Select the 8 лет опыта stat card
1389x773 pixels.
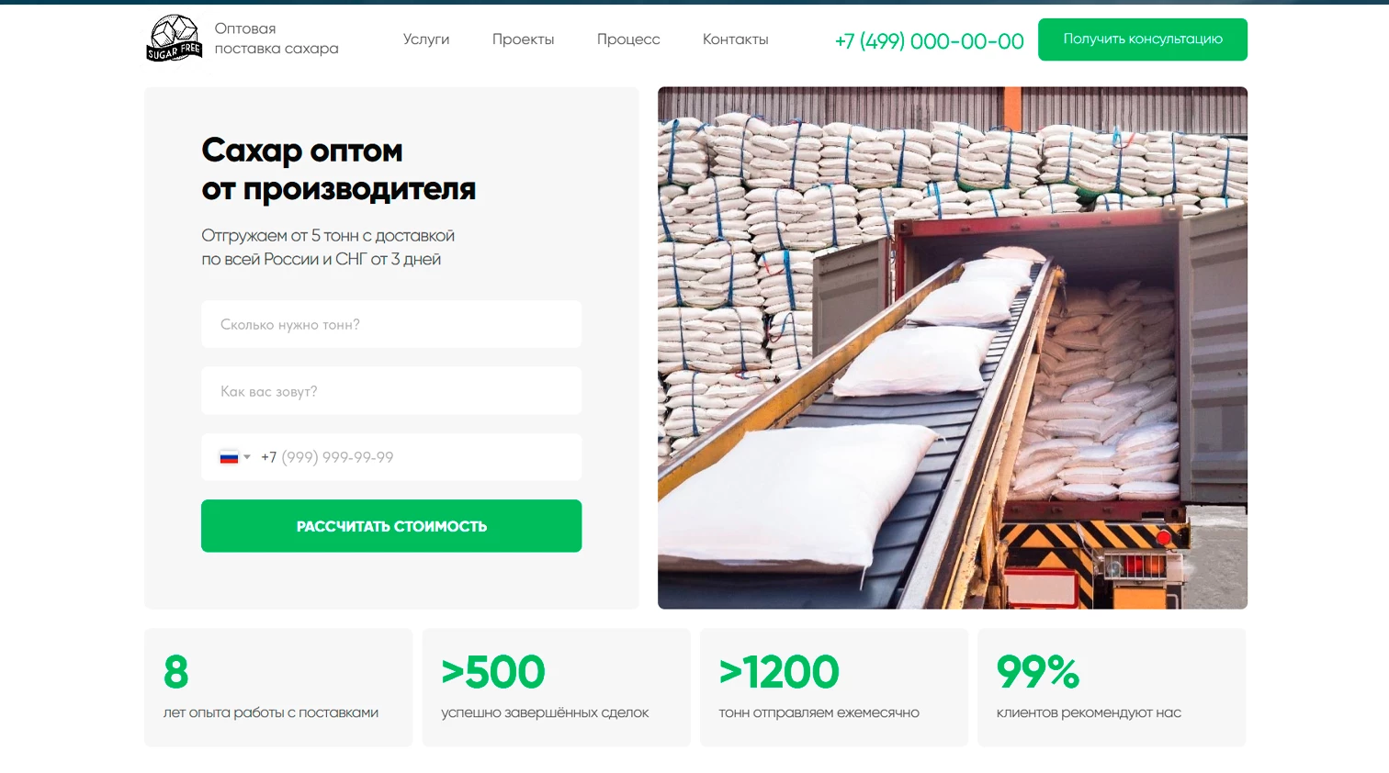(x=278, y=688)
